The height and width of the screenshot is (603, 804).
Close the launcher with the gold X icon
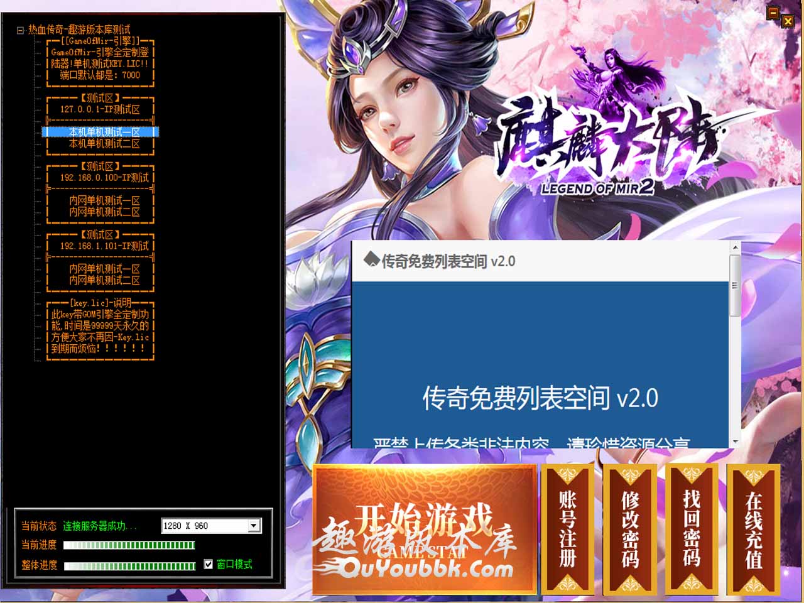[788, 21]
